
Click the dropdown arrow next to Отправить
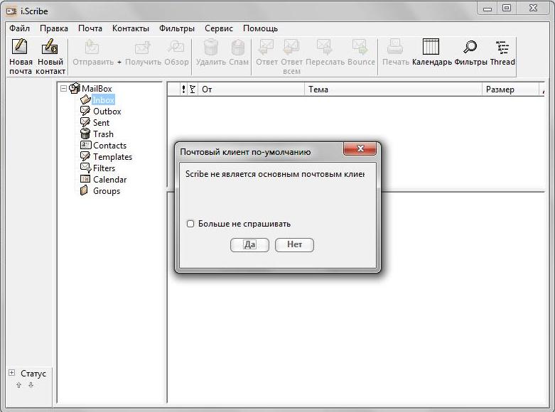[119, 62]
